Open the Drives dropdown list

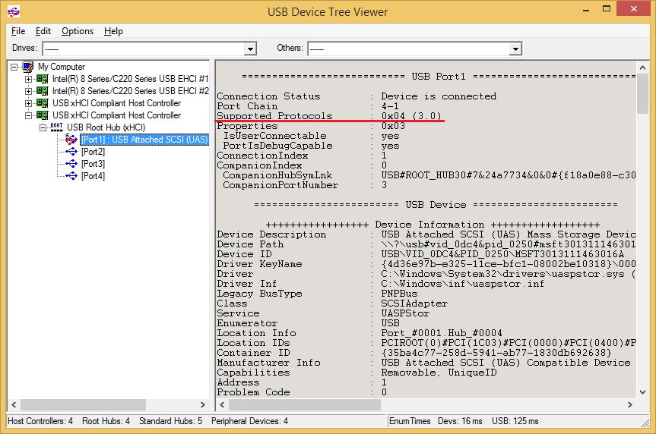(250, 49)
